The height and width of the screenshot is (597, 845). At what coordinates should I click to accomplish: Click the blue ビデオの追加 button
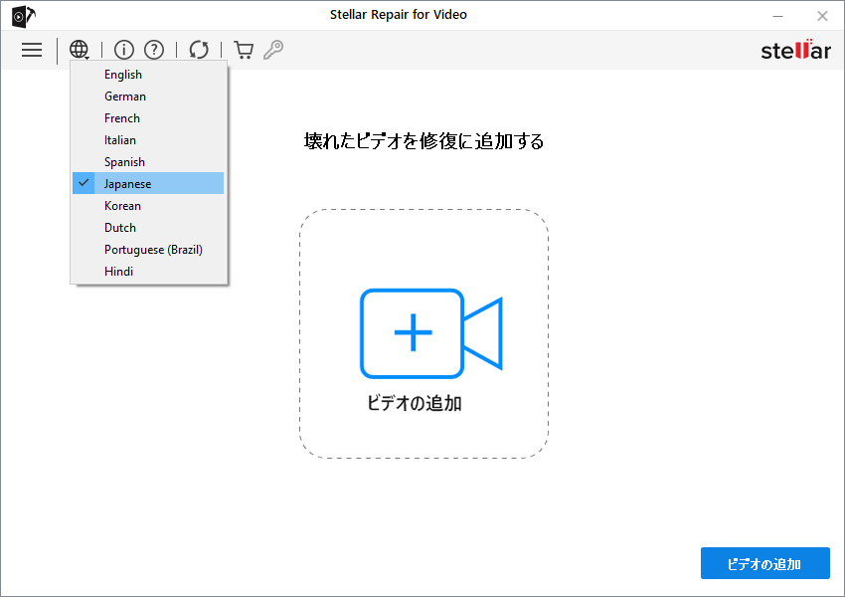[x=765, y=563]
